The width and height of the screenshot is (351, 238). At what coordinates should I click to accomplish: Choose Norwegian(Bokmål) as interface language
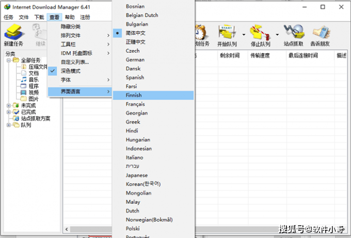pyautogui.click(x=153, y=219)
